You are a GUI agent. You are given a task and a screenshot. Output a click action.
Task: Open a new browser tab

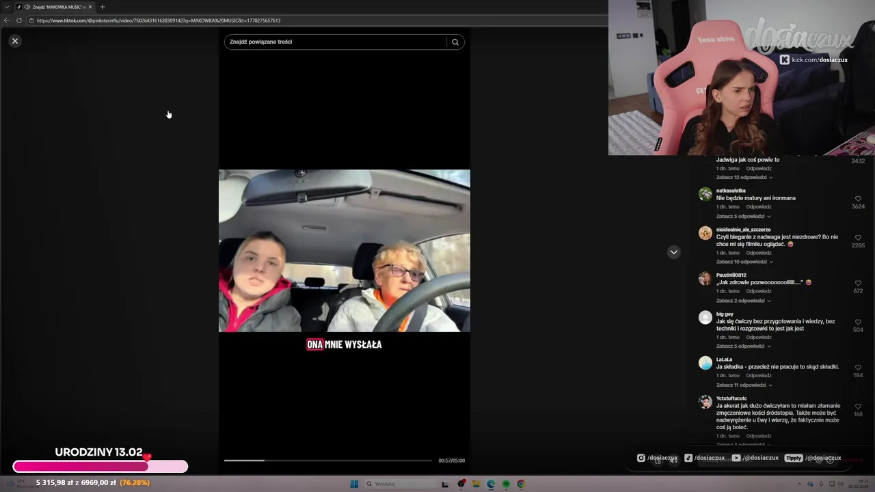click(103, 7)
